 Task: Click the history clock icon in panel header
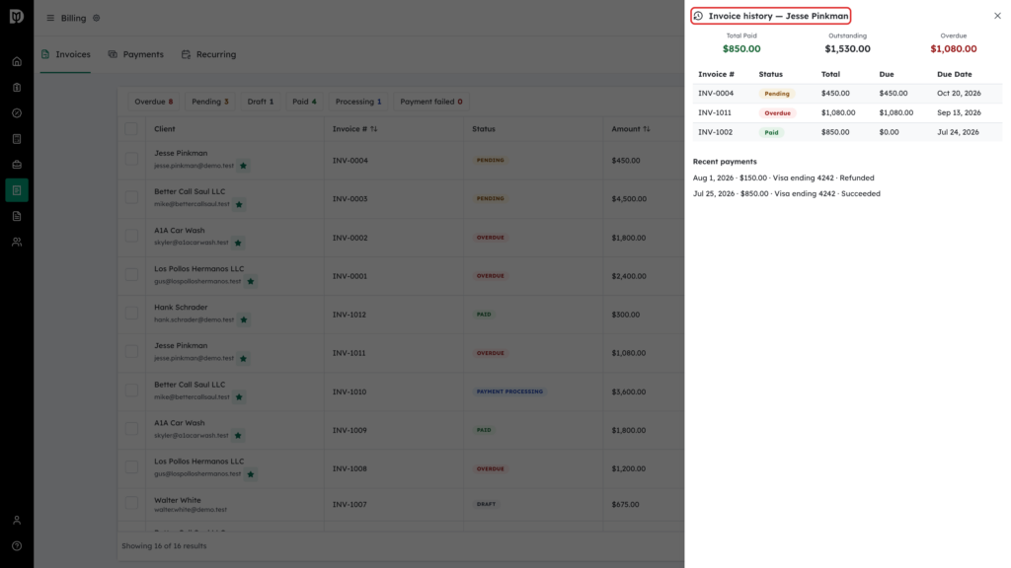(698, 16)
